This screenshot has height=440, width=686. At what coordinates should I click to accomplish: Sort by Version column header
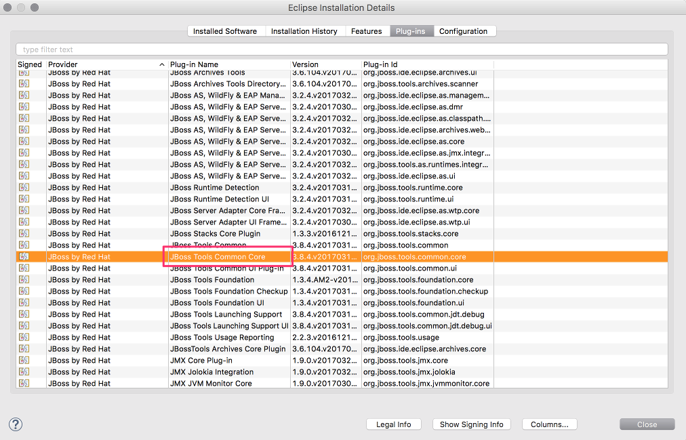[326, 64]
